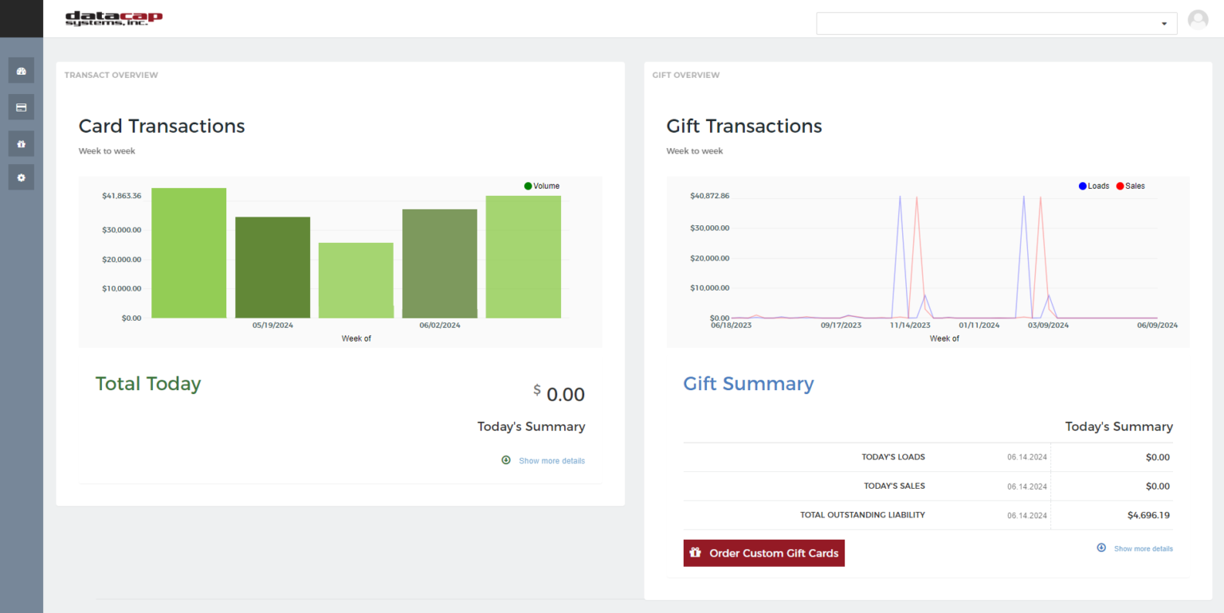Image resolution: width=1224 pixels, height=613 pixels.
Task: Open the merchant selector dropdown at the top
Action: pos(1164,23)
